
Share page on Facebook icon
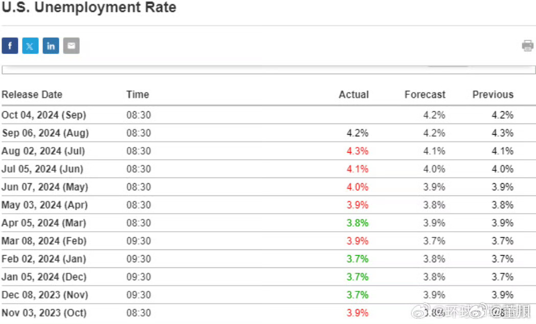pos(10,46)
